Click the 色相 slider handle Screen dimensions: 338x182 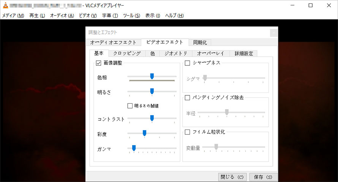152,76
